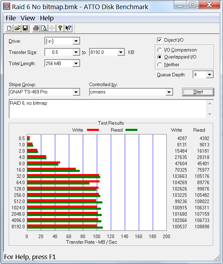Click the Write column header above values
Screen dimensions: 223x264
177,130
